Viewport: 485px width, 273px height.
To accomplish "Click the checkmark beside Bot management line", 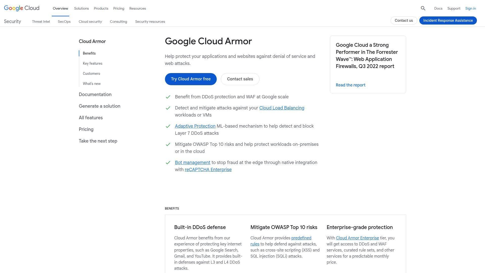I will (x=168, y=163).
